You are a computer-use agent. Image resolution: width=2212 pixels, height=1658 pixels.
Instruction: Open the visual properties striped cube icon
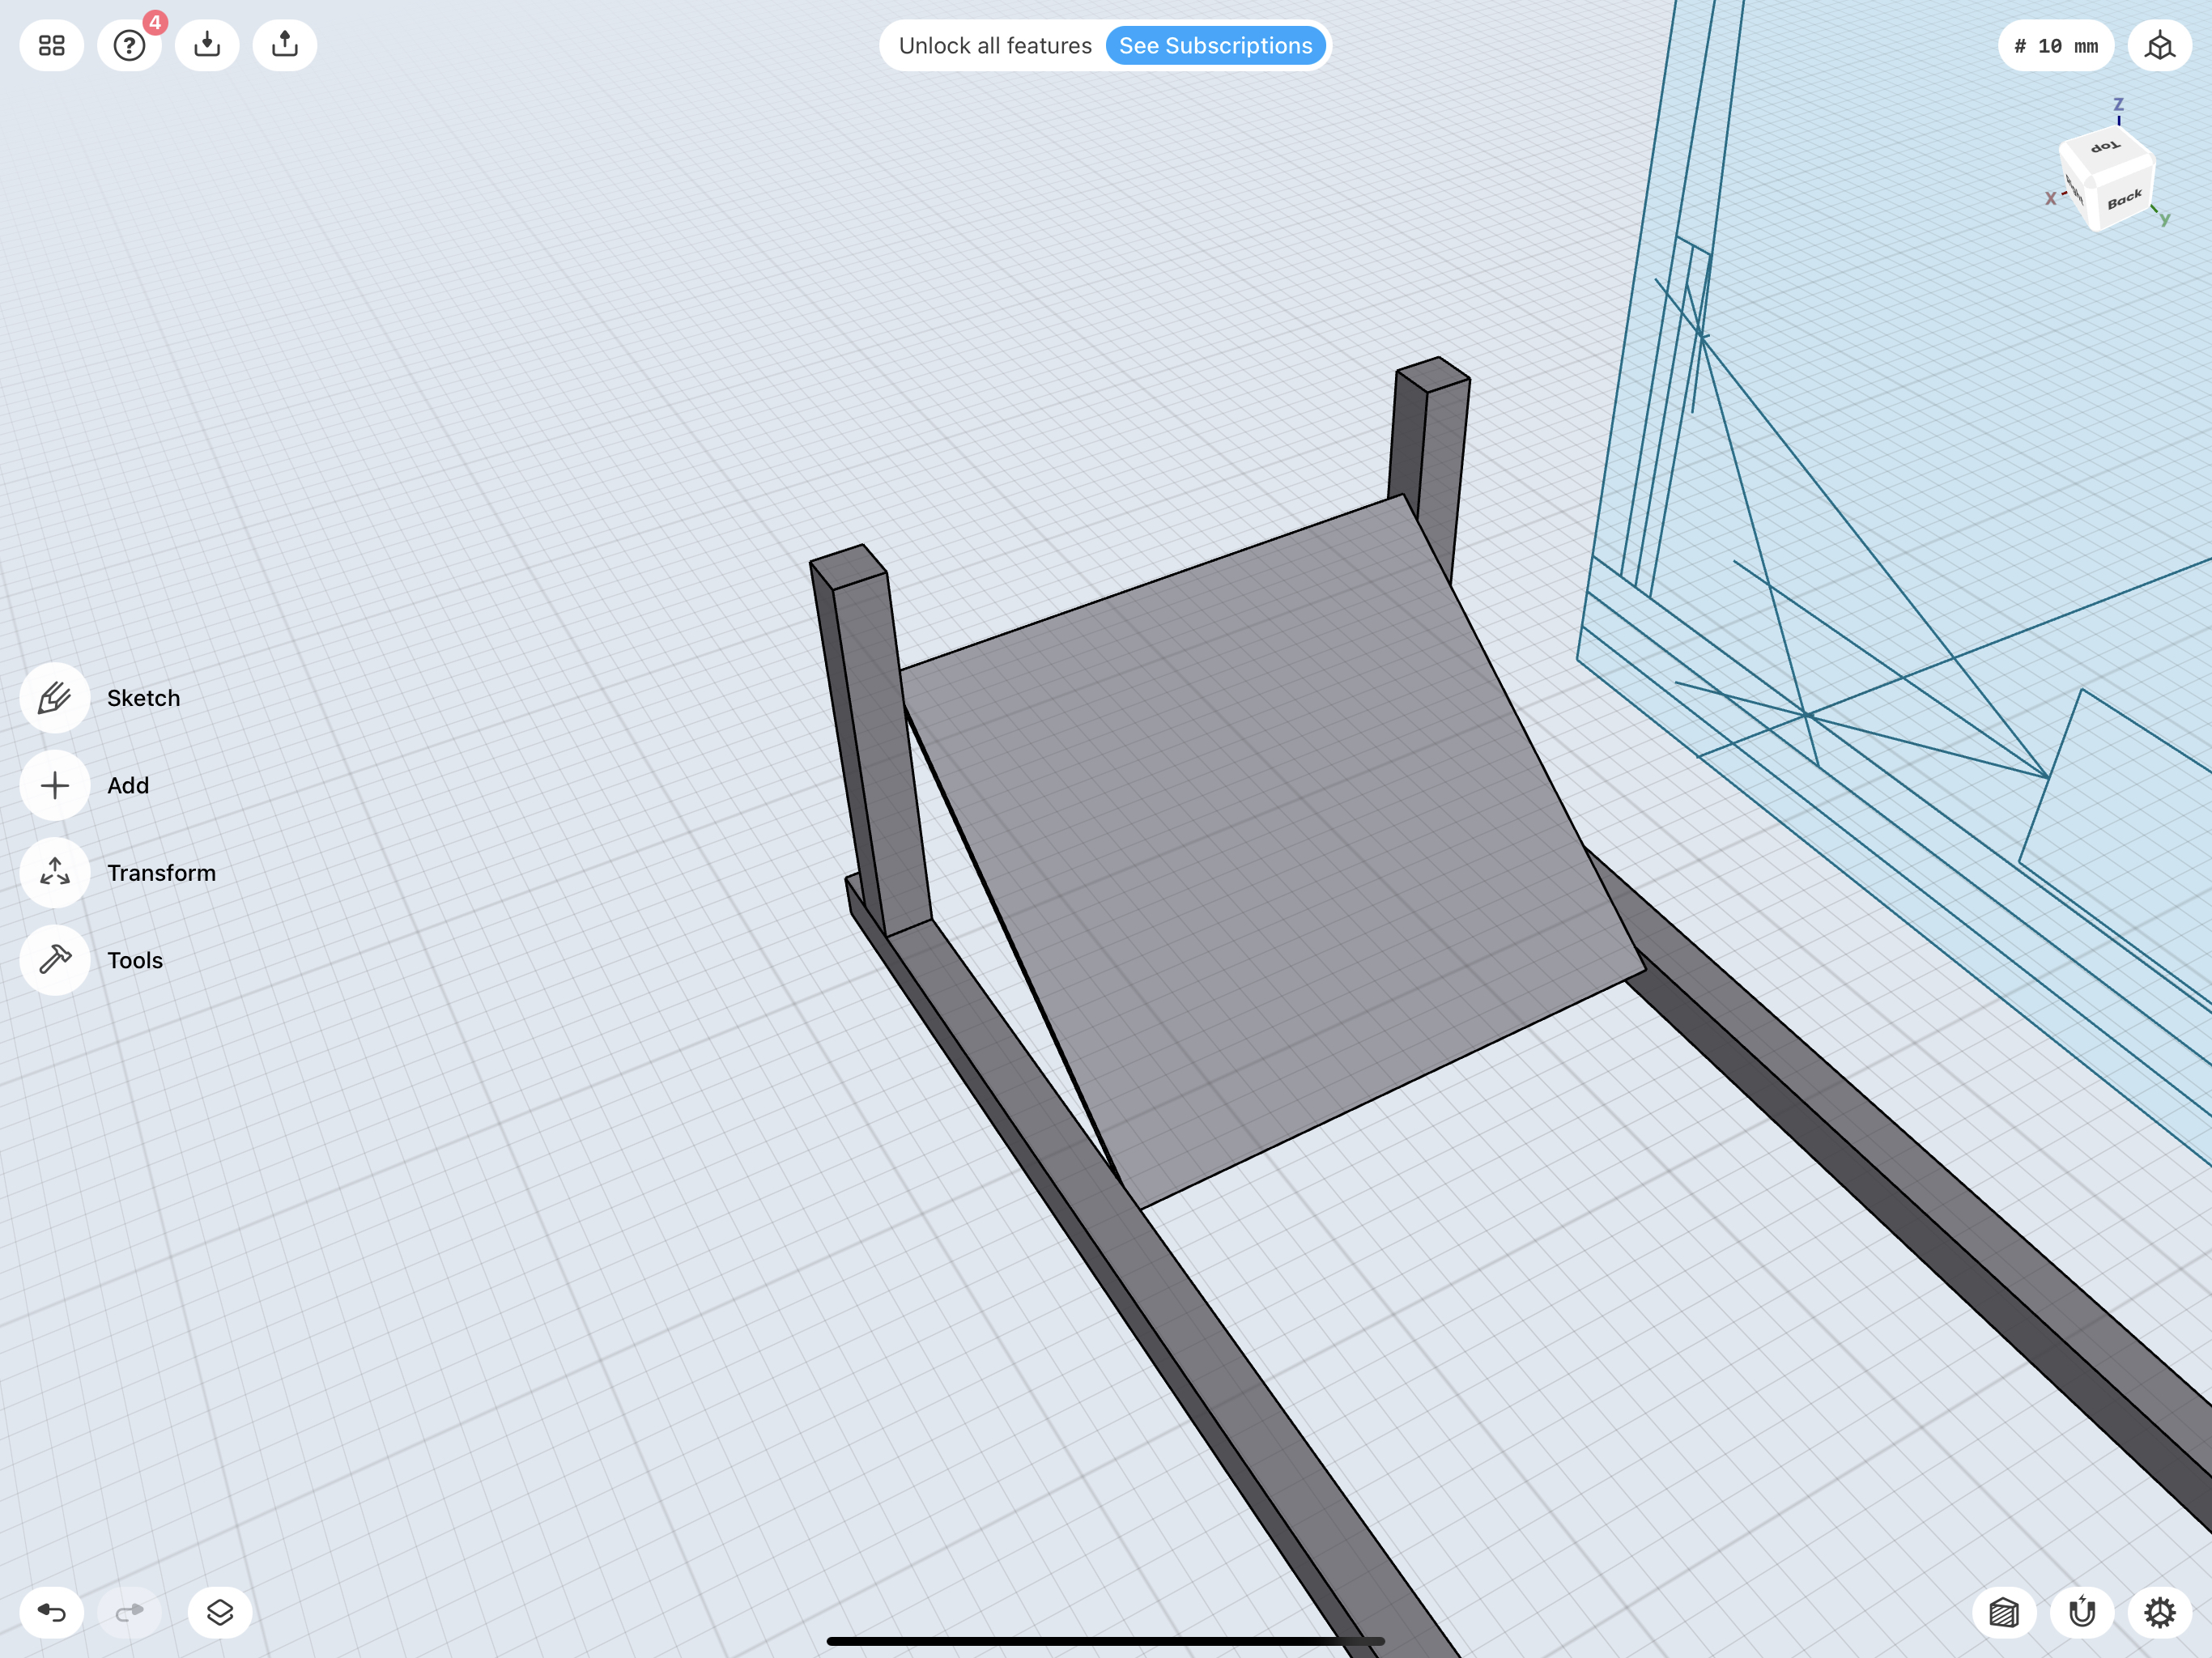coord(2004,1612)
